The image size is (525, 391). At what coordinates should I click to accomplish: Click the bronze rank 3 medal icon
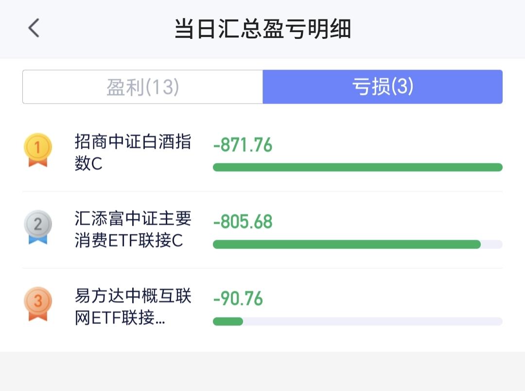coord(38,303)
